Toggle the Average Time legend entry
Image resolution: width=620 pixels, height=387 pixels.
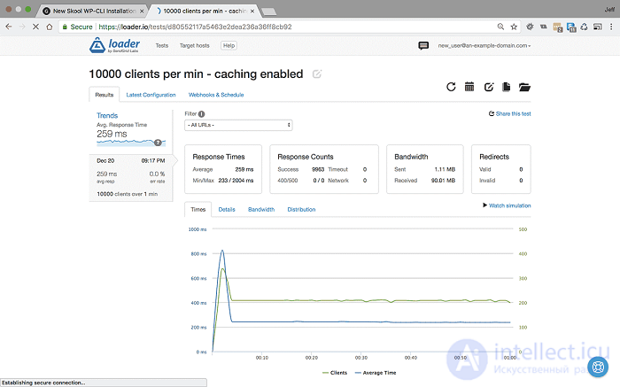pyautogui.click(x=376, y=373)
